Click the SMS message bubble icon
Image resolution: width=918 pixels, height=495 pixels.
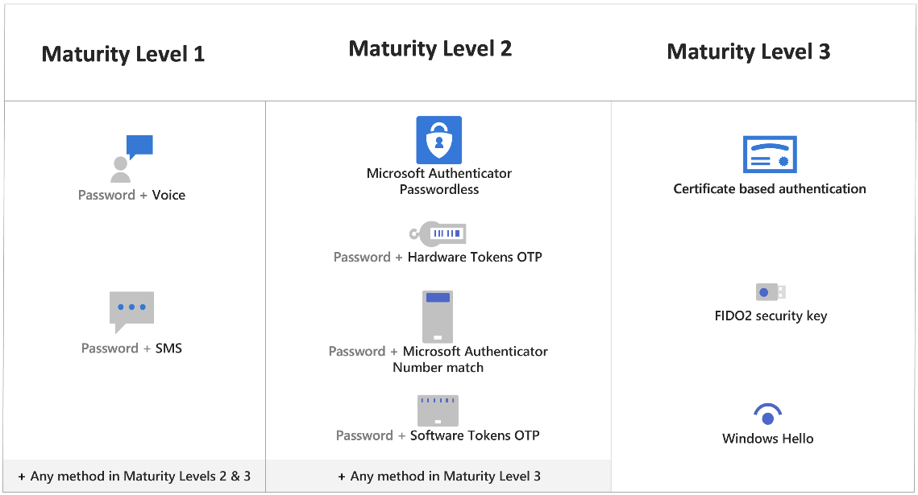(131, 311)
